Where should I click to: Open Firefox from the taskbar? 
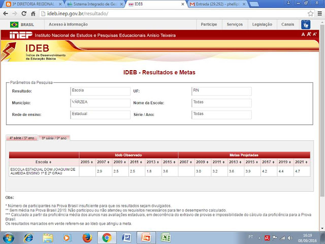click(87, 238)
